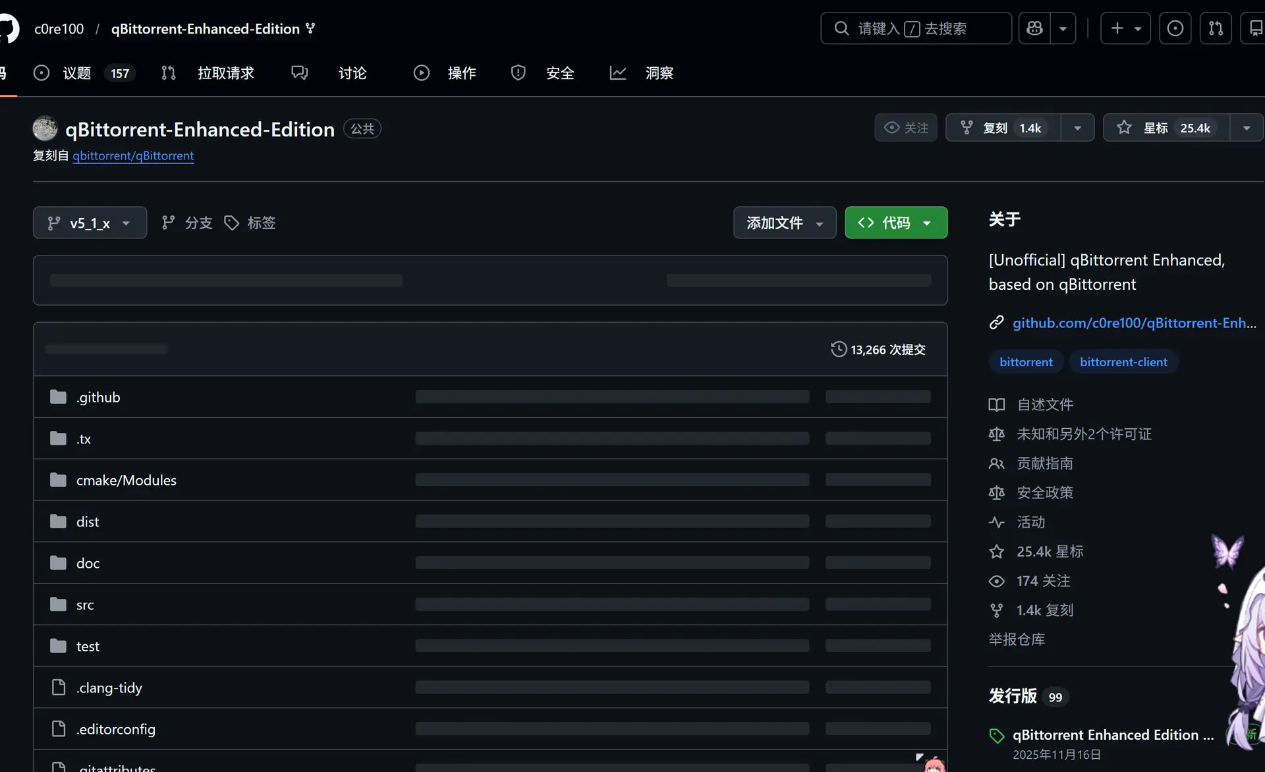Open qBittorrent-Enhanced-Edition breadcrumb link
The image size is (1265, 772).
(x=206, y=29)
